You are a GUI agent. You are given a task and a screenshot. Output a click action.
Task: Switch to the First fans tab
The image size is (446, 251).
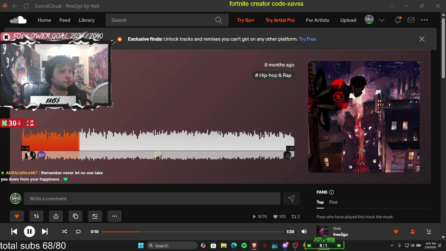pyautogui.click(x=333, y=202)
